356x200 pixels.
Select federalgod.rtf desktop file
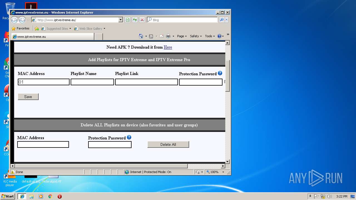click(x=52, y=179)
